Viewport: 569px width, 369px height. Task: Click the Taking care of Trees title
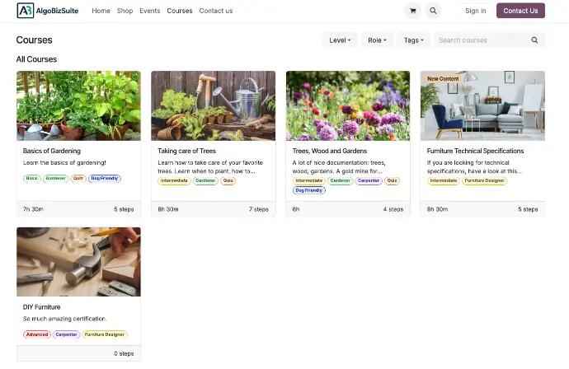tap(186, 151)
